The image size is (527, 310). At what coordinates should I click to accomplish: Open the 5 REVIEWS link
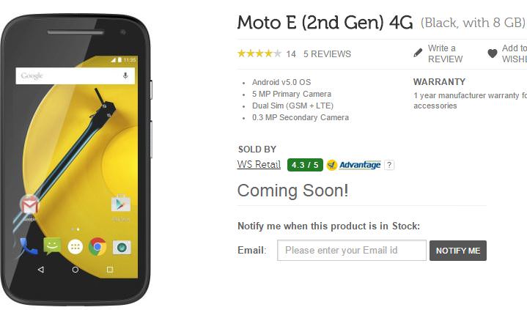pyautogui.click(x=327, y=53)
